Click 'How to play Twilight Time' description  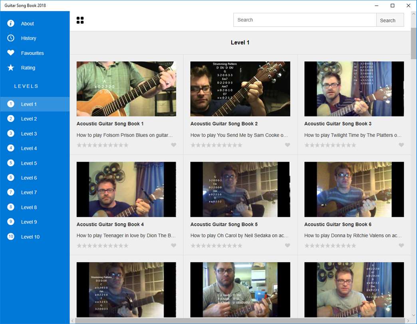353,135
